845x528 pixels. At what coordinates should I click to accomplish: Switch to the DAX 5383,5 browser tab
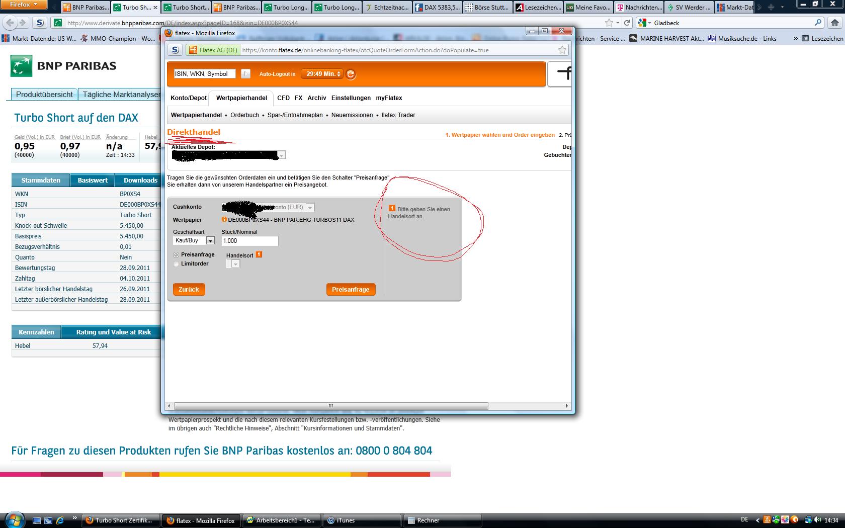437,7
